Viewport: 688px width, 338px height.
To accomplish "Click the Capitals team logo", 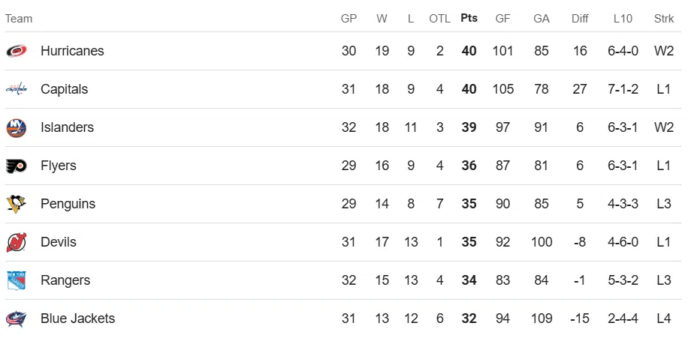I will (x=17, y=89).
